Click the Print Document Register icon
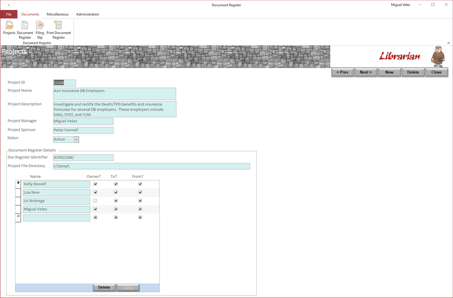This screenshot has height=298, width=453. pyautogui.click(x=59, y=30)
